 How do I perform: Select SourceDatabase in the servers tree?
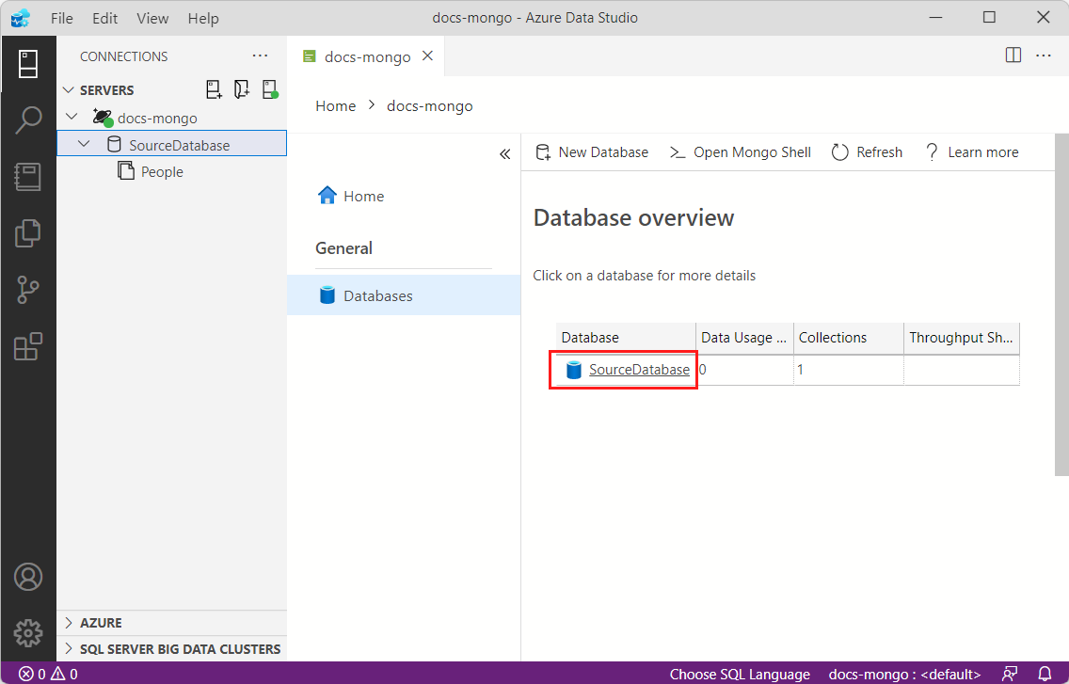point(172,144)
